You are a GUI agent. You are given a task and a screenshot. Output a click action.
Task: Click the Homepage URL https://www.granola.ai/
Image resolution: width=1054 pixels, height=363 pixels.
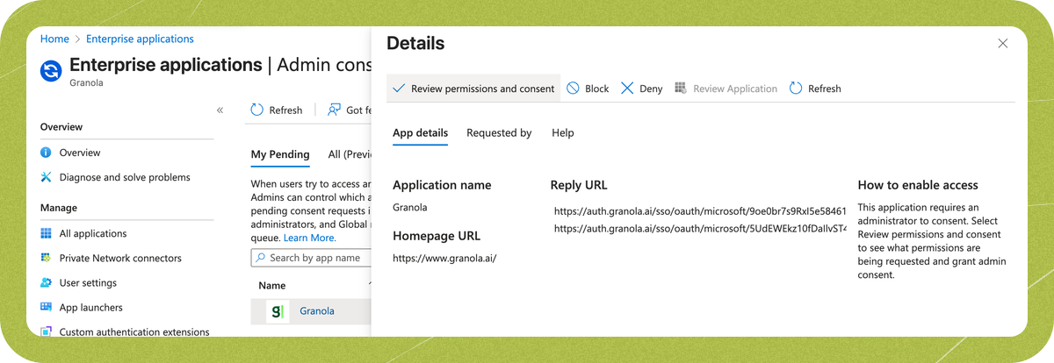pos(444,259)
